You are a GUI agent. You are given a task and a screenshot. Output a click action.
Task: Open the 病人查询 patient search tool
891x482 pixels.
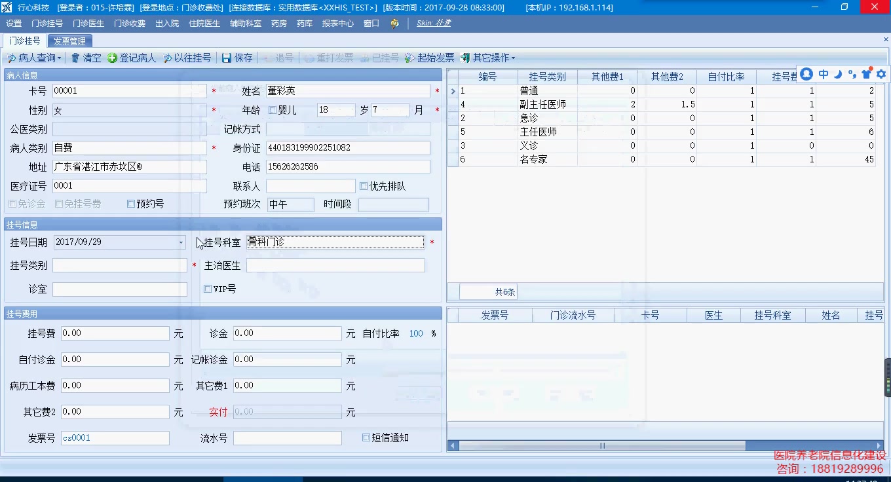tap(33, 58)
